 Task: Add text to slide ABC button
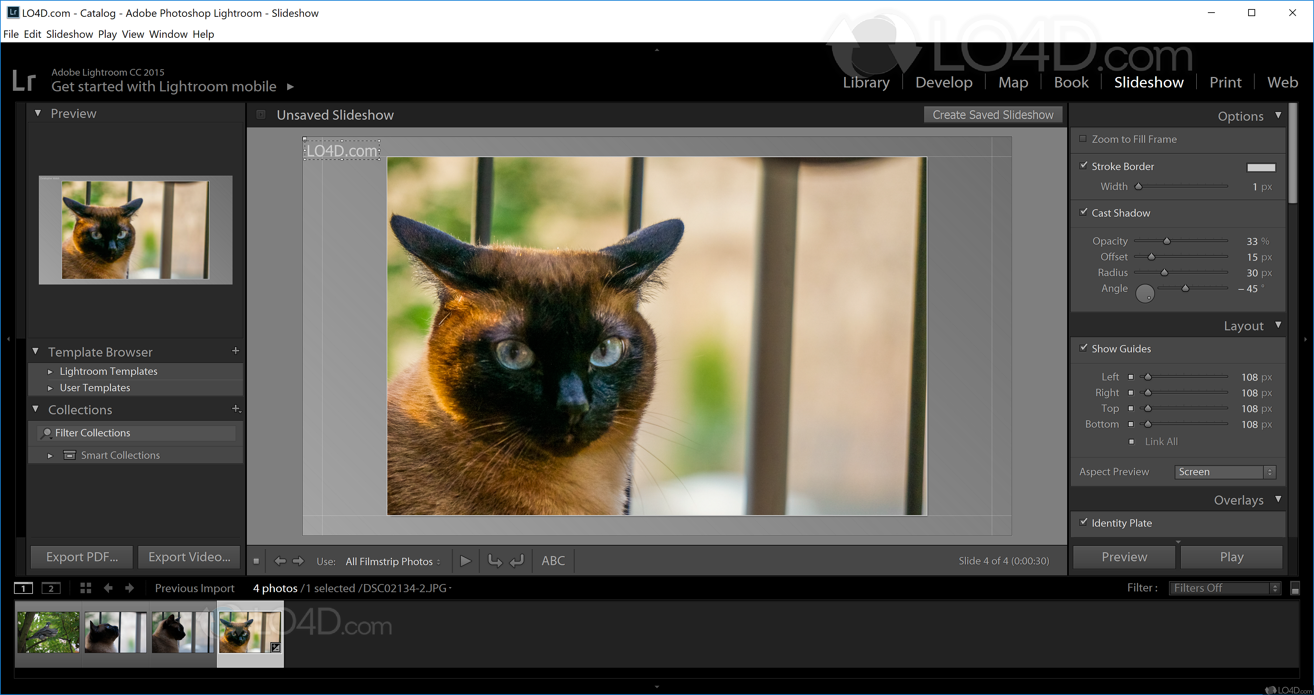pyautogui.click(x=553, y=561)
